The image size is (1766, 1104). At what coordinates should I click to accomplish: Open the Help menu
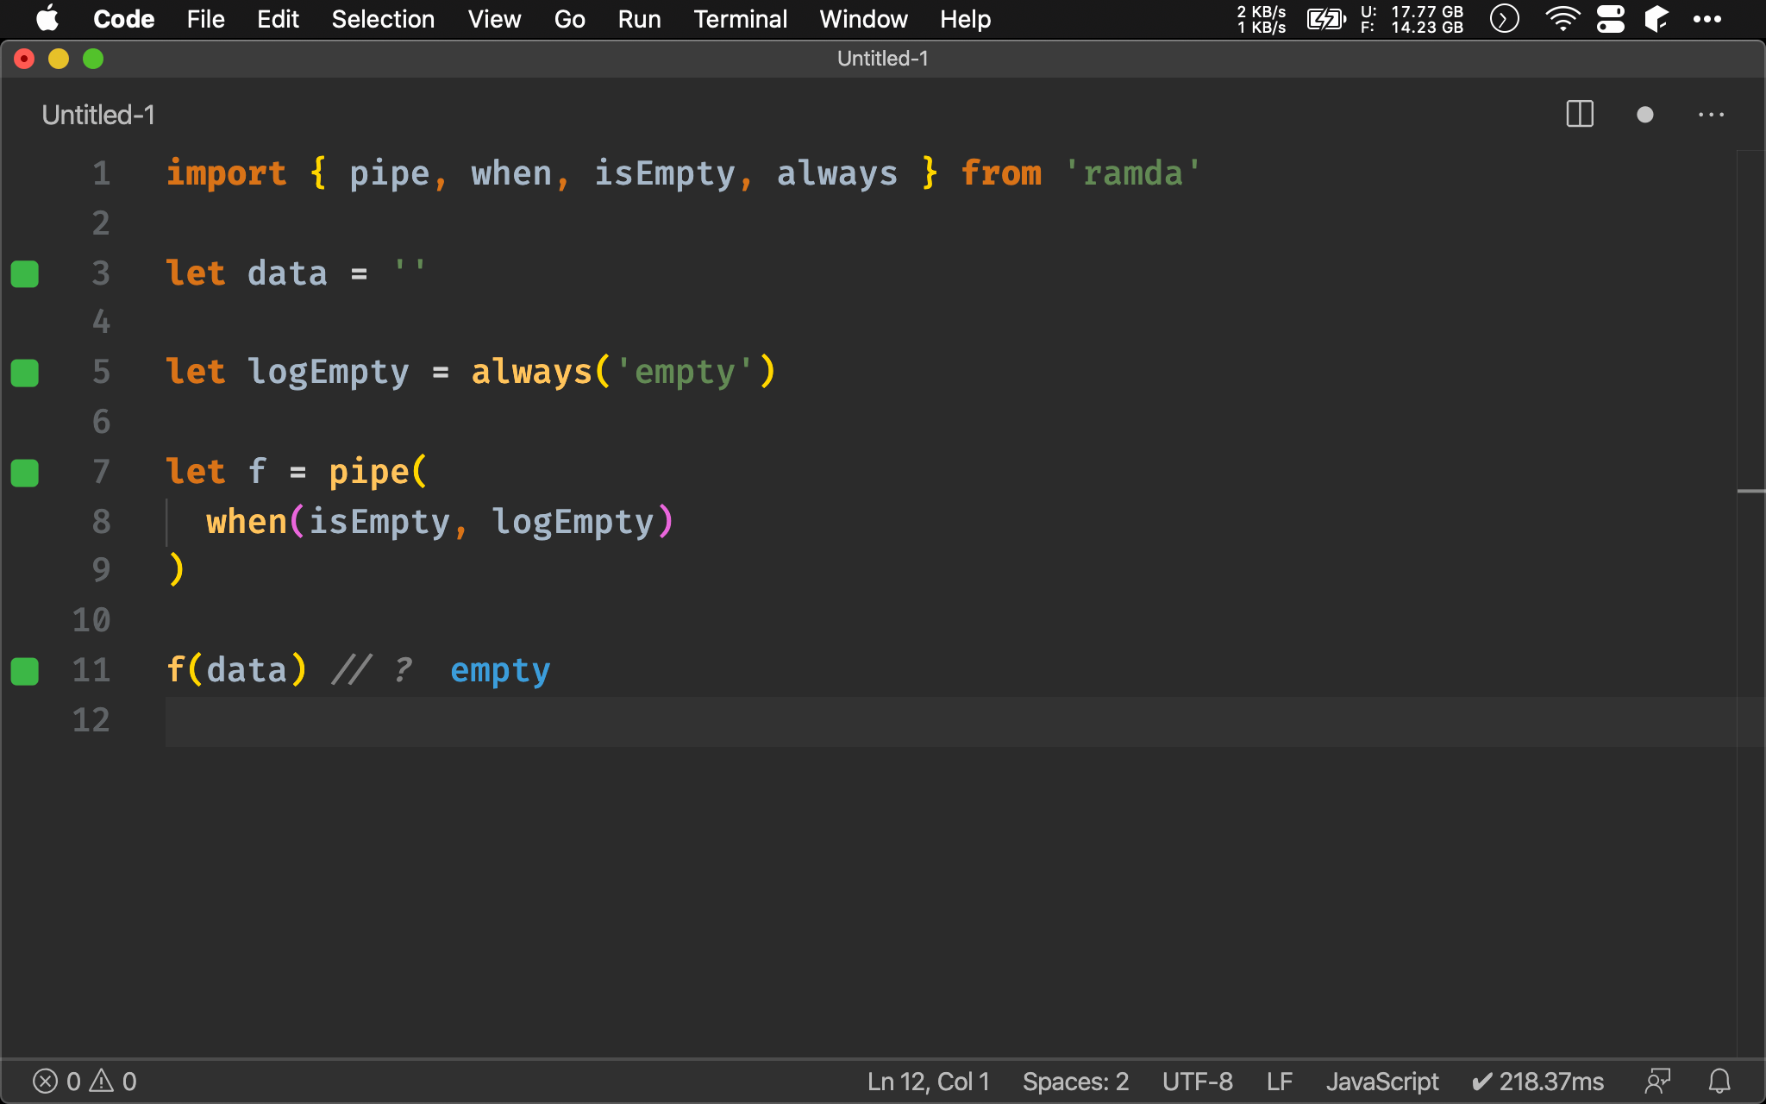[965, 19]
